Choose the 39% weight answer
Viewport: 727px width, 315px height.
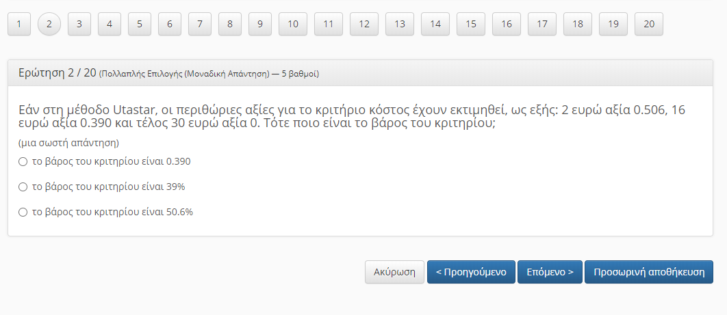23,187
